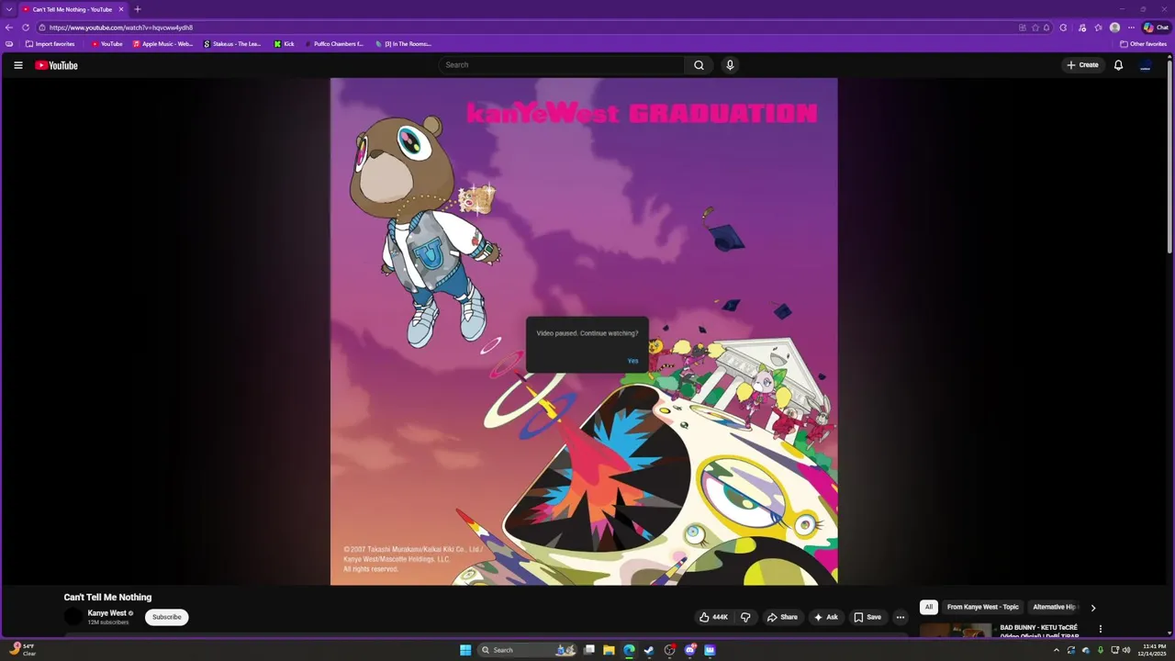Click the Share button
Viewport: 1175px width, 661px height.
[x=782, y=617]
